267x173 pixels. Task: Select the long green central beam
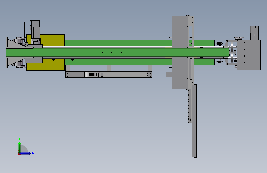click(118, 53)
